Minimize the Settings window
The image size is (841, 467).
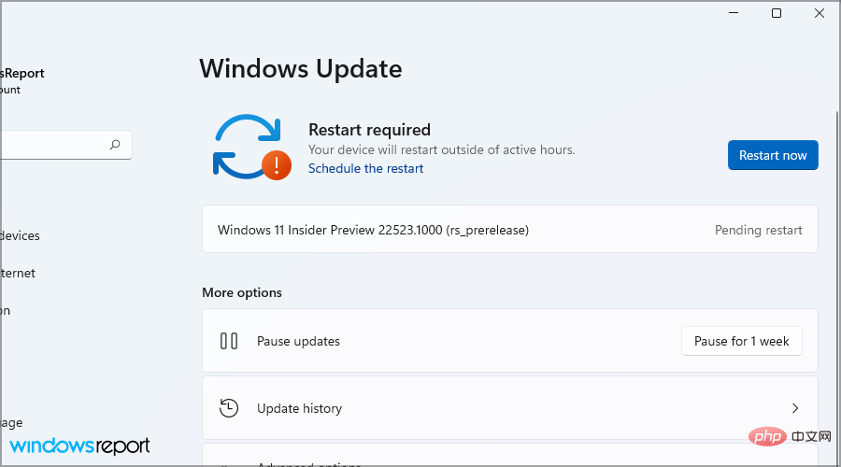point(734,13)
